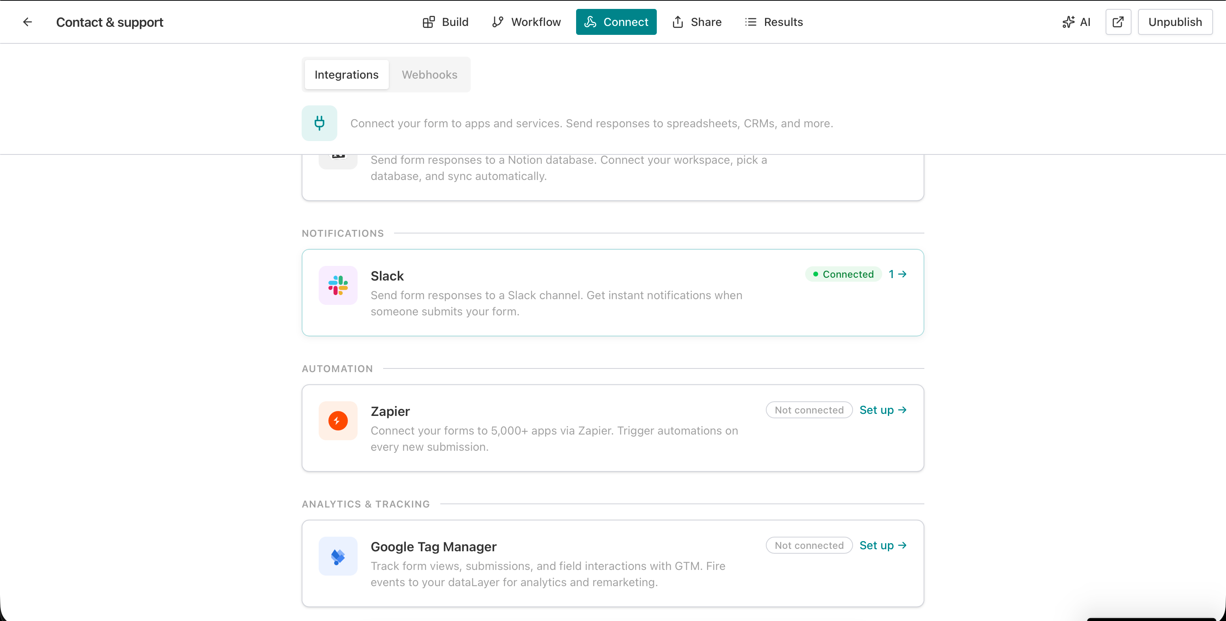Open the Results list icon
Viewport: 1226px width, 621px height.
pos(750,22)
